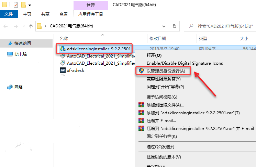The height and width of the screenshot is (167, 256).
Task: Click the Quick access star icon
Action: 10,43
